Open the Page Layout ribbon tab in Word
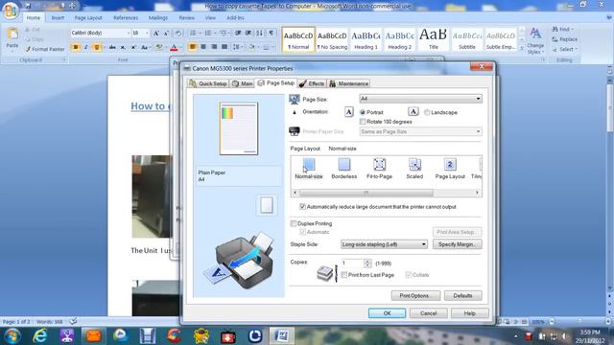Screen dimensions: 614x345 click(88, 18)
